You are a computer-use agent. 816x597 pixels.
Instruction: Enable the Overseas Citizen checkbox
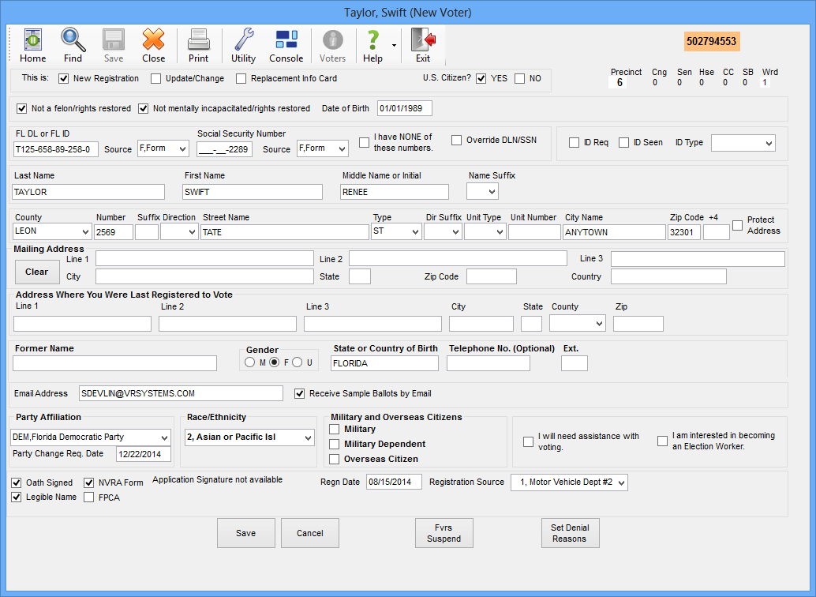335,459
